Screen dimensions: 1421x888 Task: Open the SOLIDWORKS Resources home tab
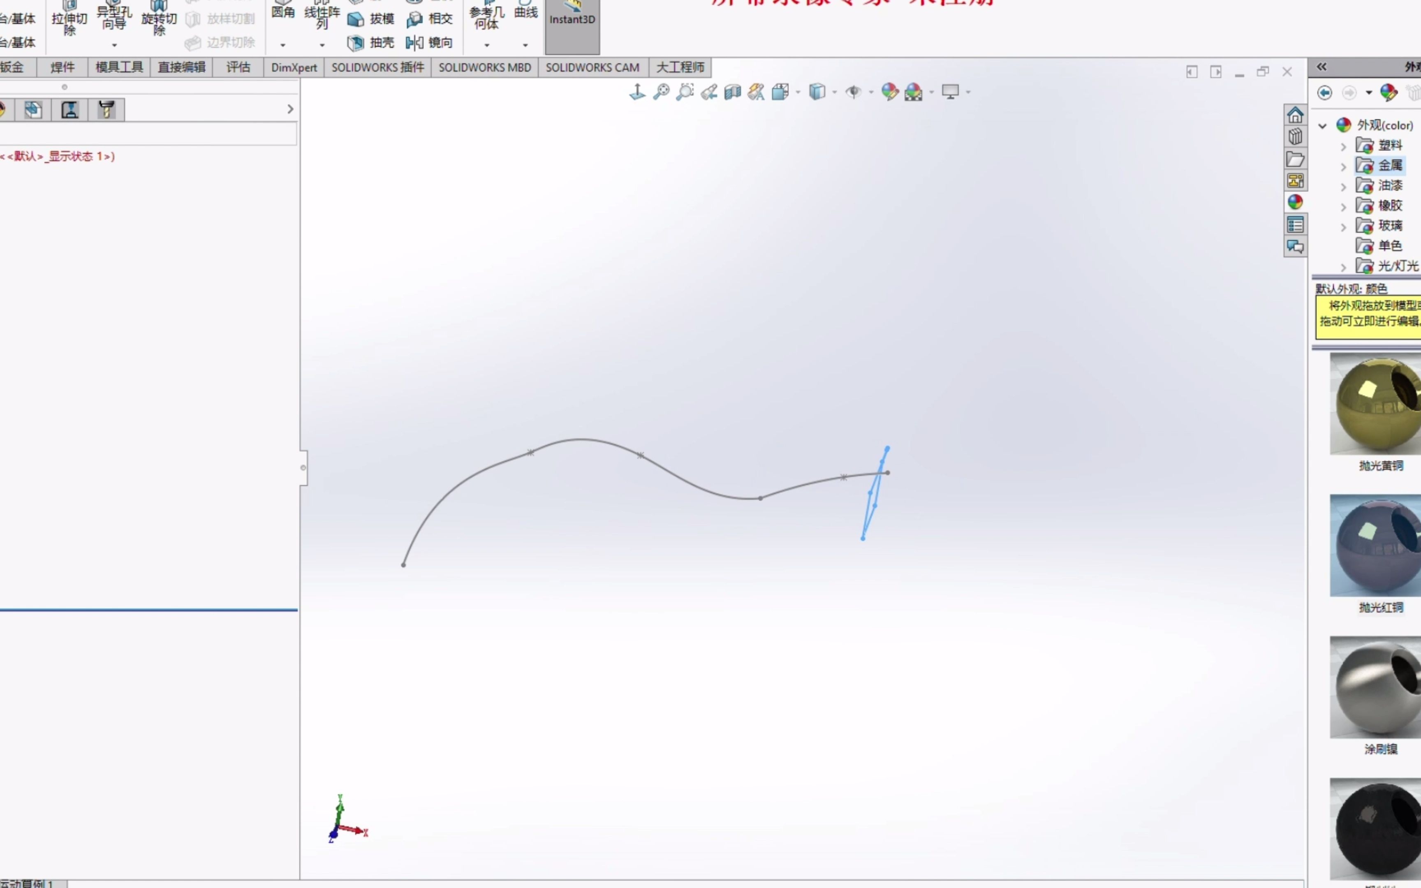[1295, 115]
